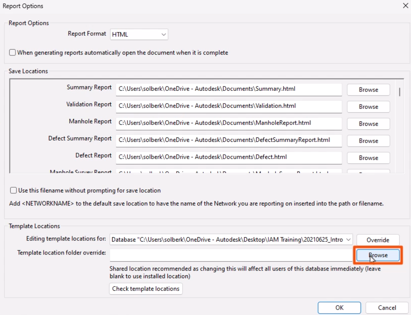The image size is (411, 315).
Task: Confirm settings with OK
Action: [x=339, y=308]
